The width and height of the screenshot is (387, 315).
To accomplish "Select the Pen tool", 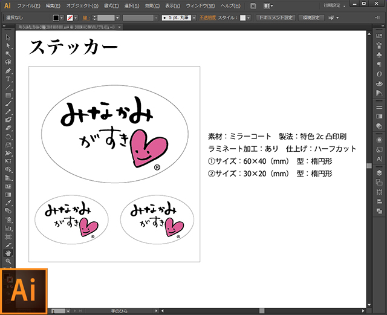I will 8,71.
